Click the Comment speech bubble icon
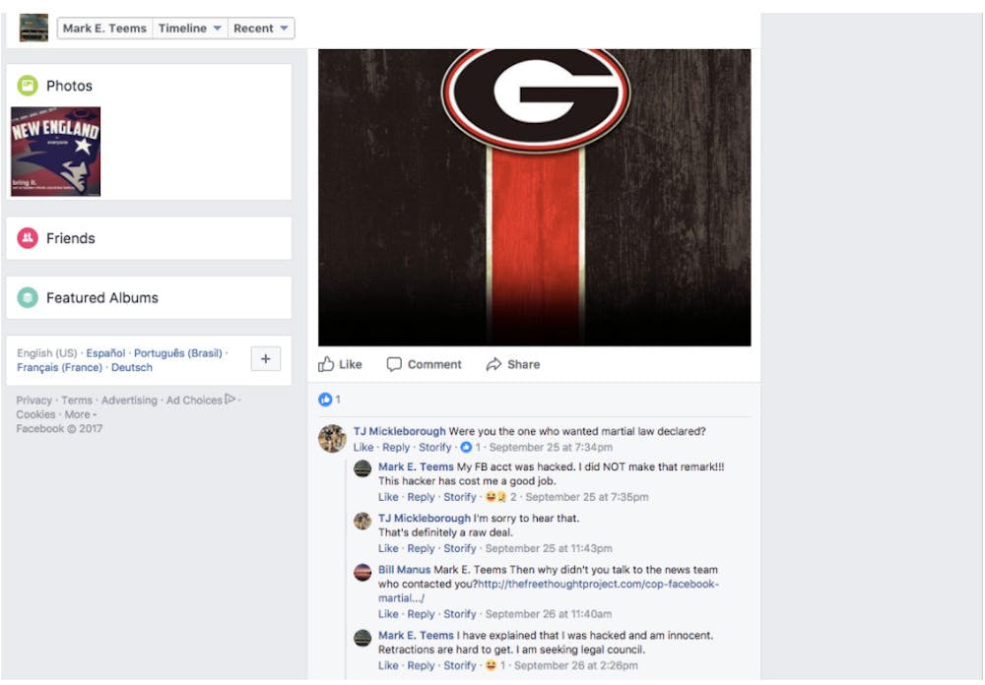The width and height of the screenshot is (985, 685). (394, 364)
